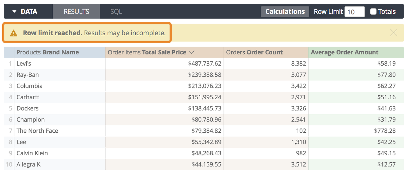Switch to the RESULTS tab
This screenshot has width=408, height=175.
coord(76,11)
